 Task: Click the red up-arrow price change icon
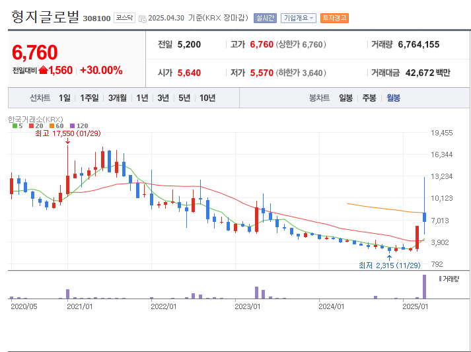pos(43,70)
